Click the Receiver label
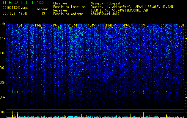Image resolution: width=187 pixels, height=118 pixels. pos(60,10)
